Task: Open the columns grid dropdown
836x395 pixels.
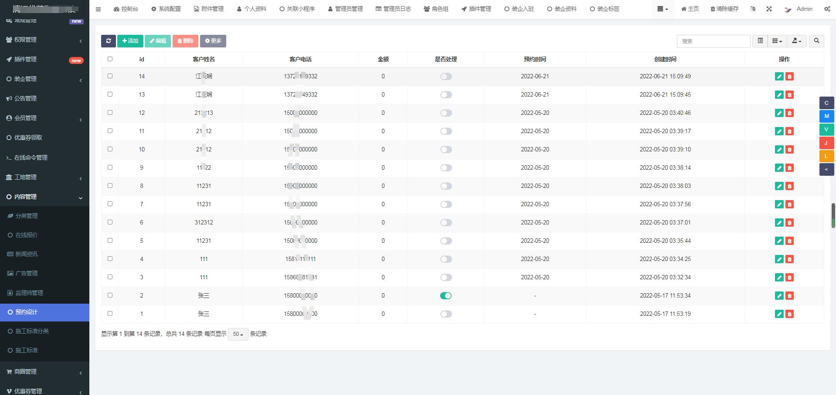Action: (777, 41)
